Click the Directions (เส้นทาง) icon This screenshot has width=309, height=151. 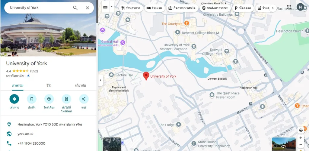pos(14,99)
